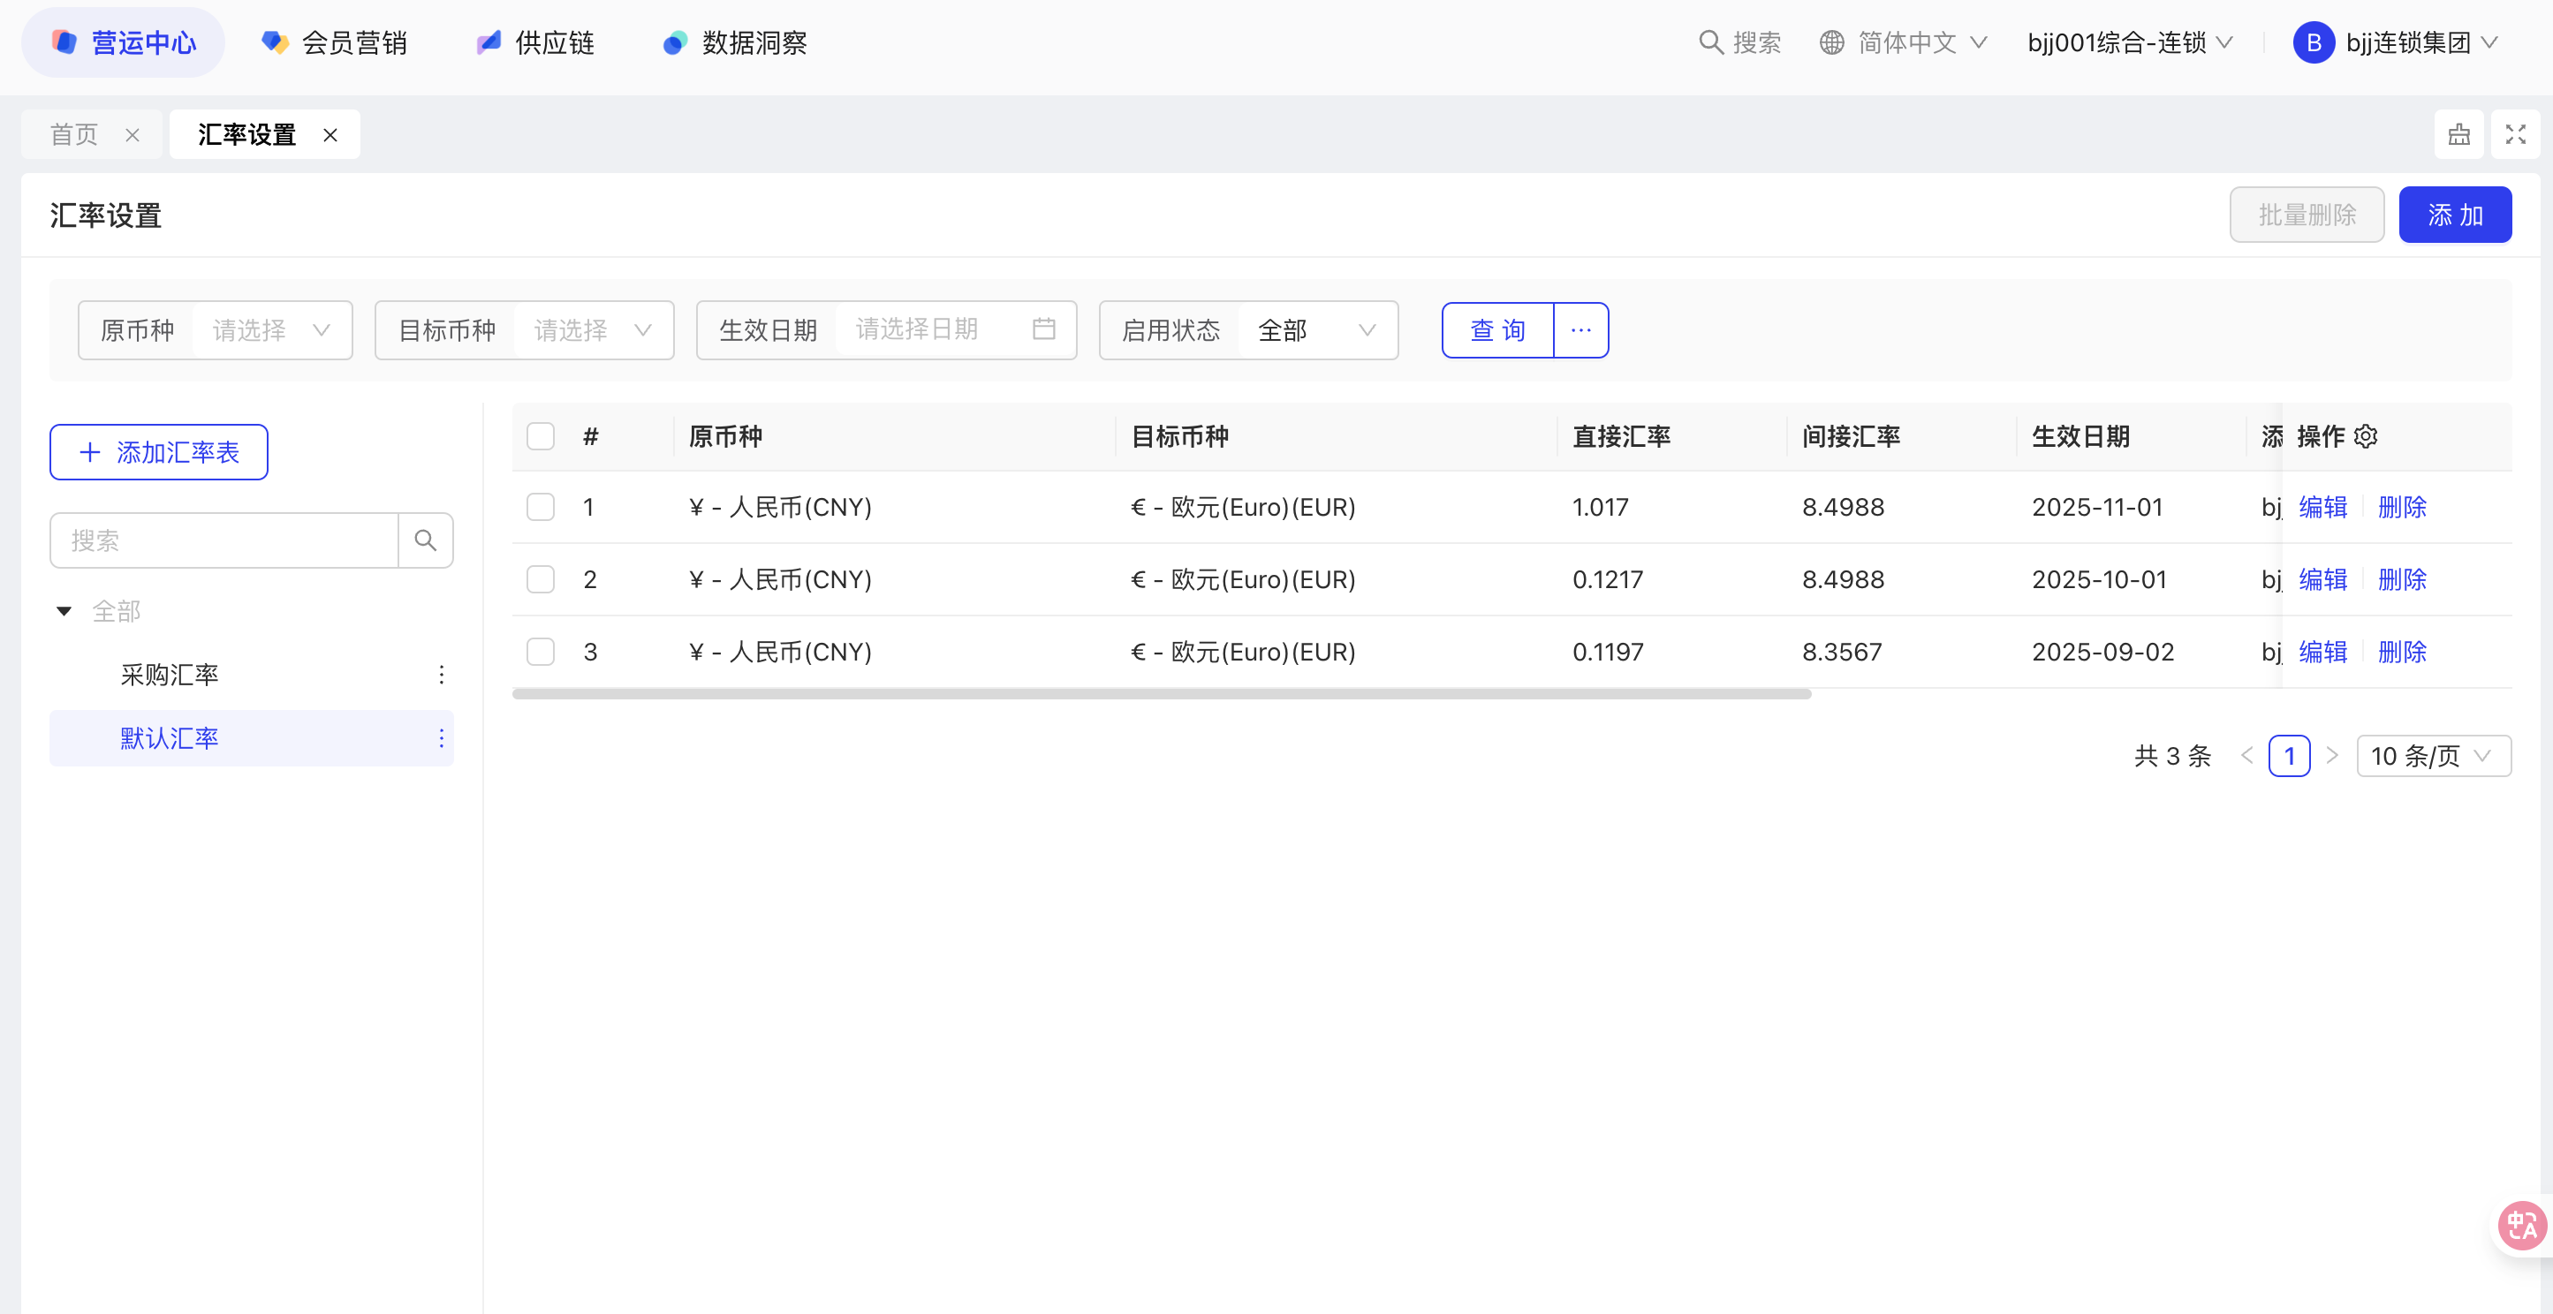Click the layout icon beside fullscreen
The width and height of the screenshot is (2553, 1314).
click(x=2458, y=133)
